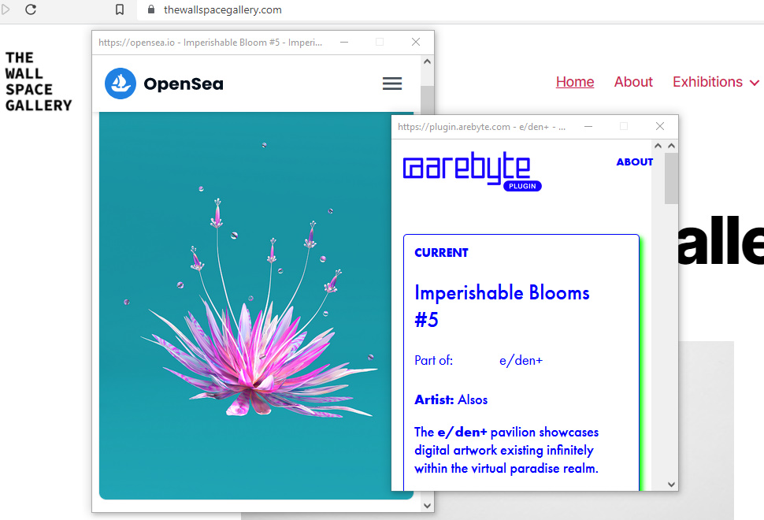Reload the page with the browser refresh icon
Image resolution: width=764 pixels, height=520 pixels.
[31, 9]
